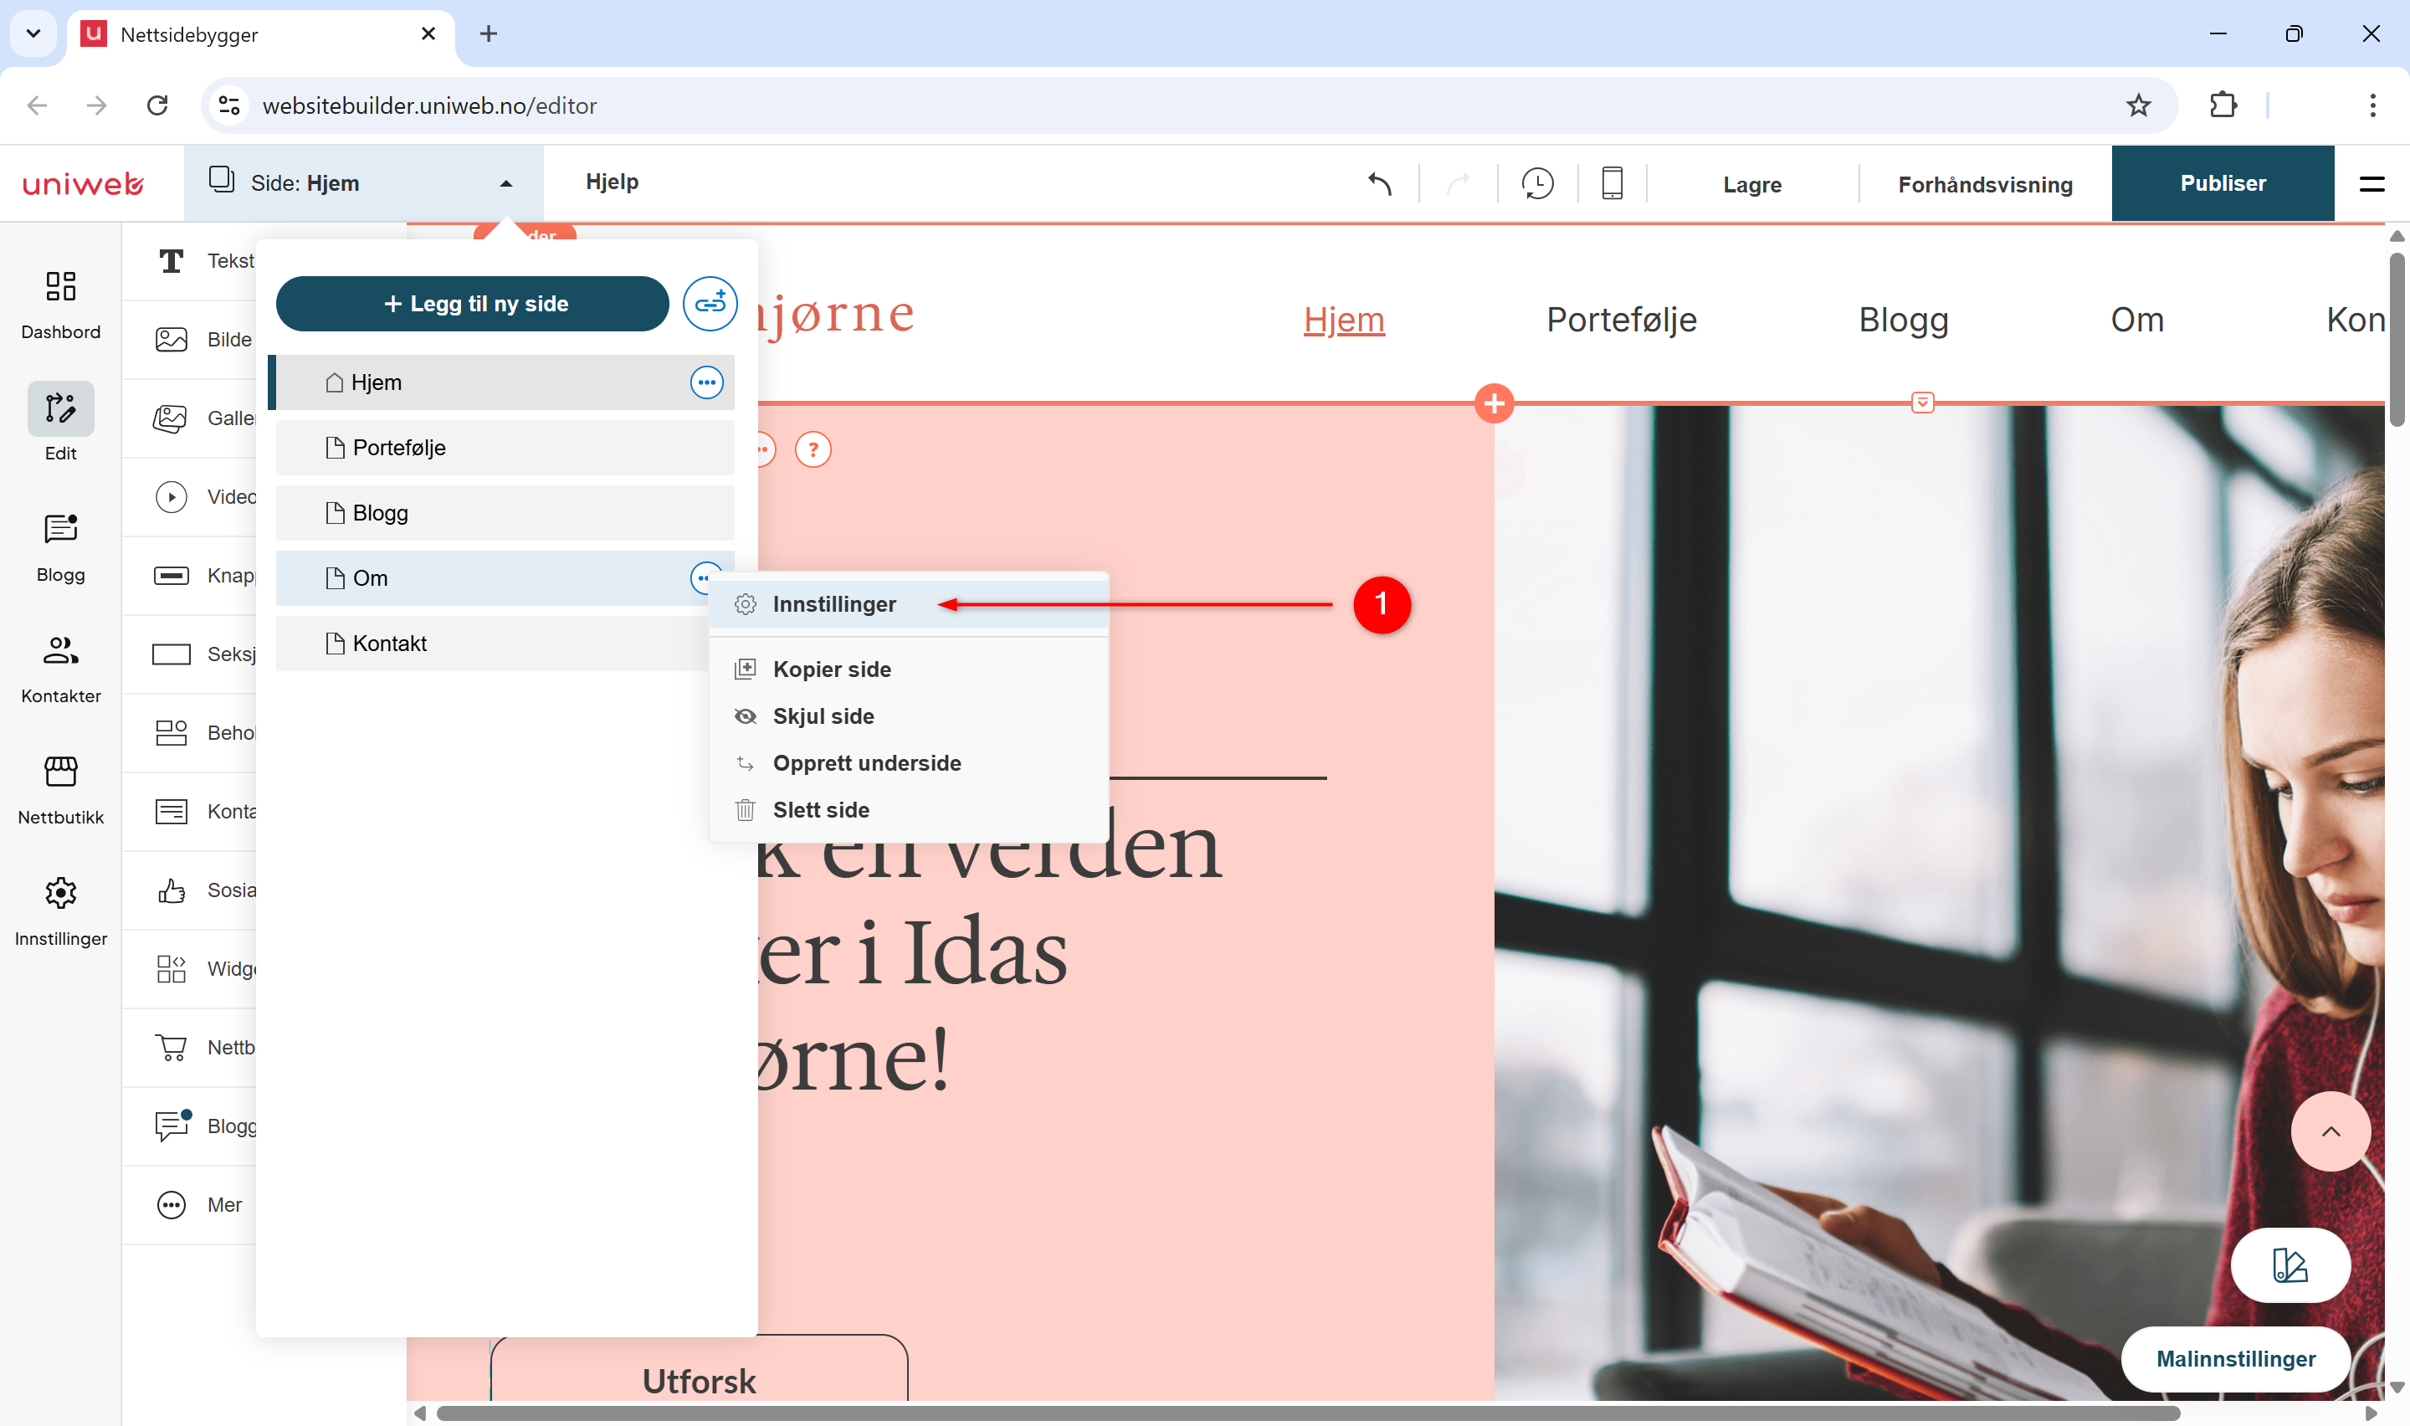Viewport: 2410px width, 1426px height.
Task: Open the hamburger menu at top right
Action: click(2372, 183)
